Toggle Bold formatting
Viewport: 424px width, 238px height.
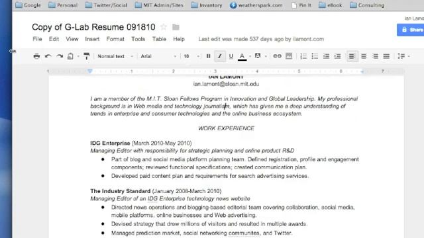click(208, 56)
